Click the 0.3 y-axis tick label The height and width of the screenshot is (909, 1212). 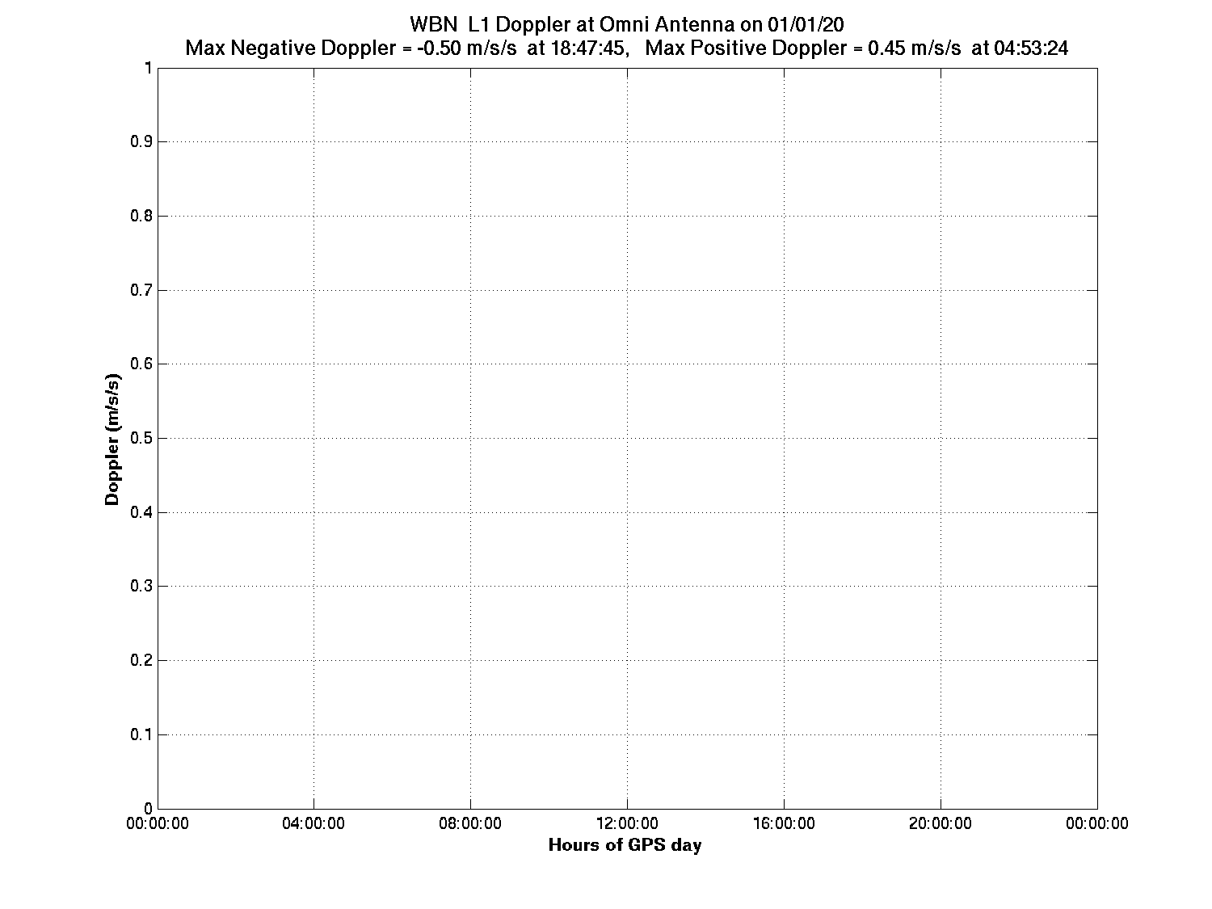[x=141, y=587]
